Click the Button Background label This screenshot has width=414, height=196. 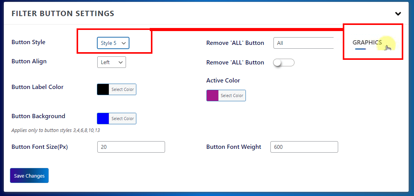coord(38,116)
